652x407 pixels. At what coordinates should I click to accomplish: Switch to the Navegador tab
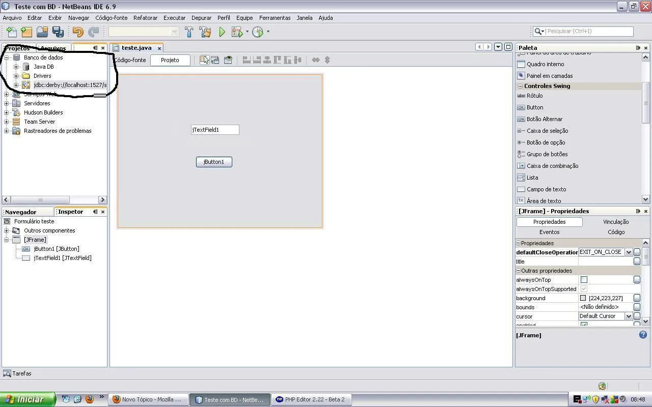click(21, 212)
